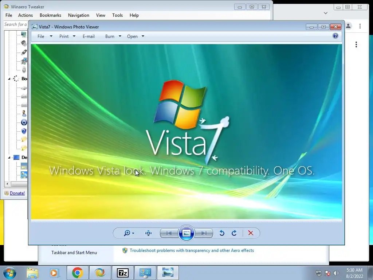The image size is (373, 280).
Task: Open the Chrome profile avatar icon
Action: point(349,26)
